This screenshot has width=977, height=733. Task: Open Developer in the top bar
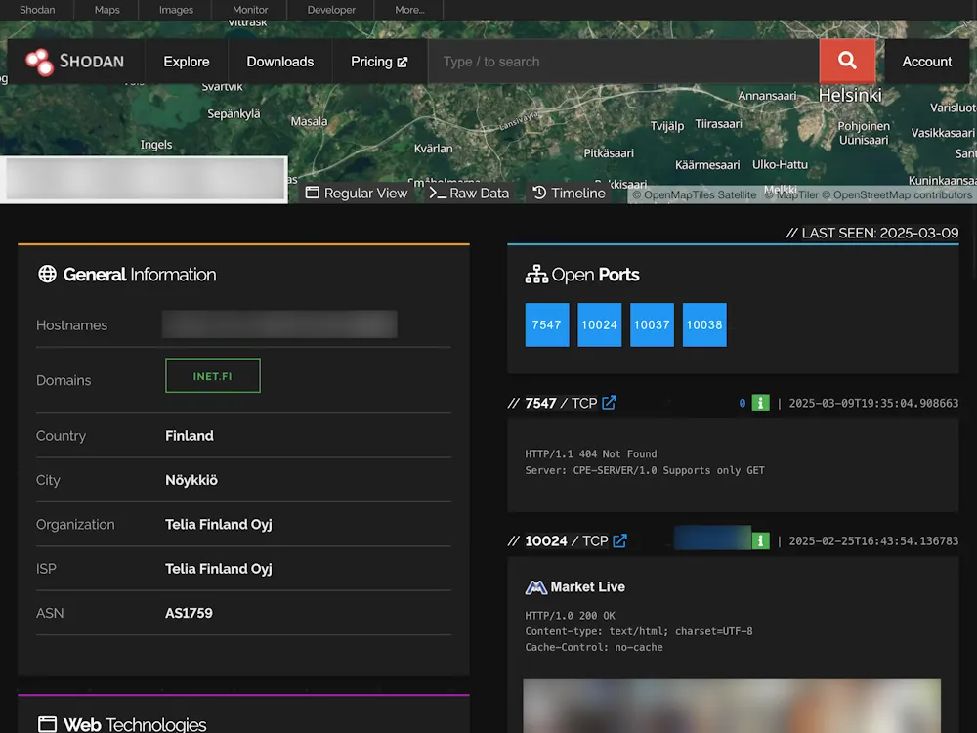[331, 10]
